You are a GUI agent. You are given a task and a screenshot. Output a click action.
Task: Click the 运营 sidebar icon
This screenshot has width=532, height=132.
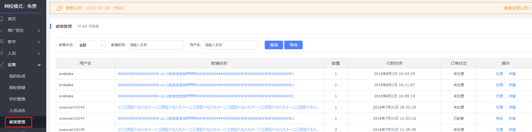[x=1, y=65]
